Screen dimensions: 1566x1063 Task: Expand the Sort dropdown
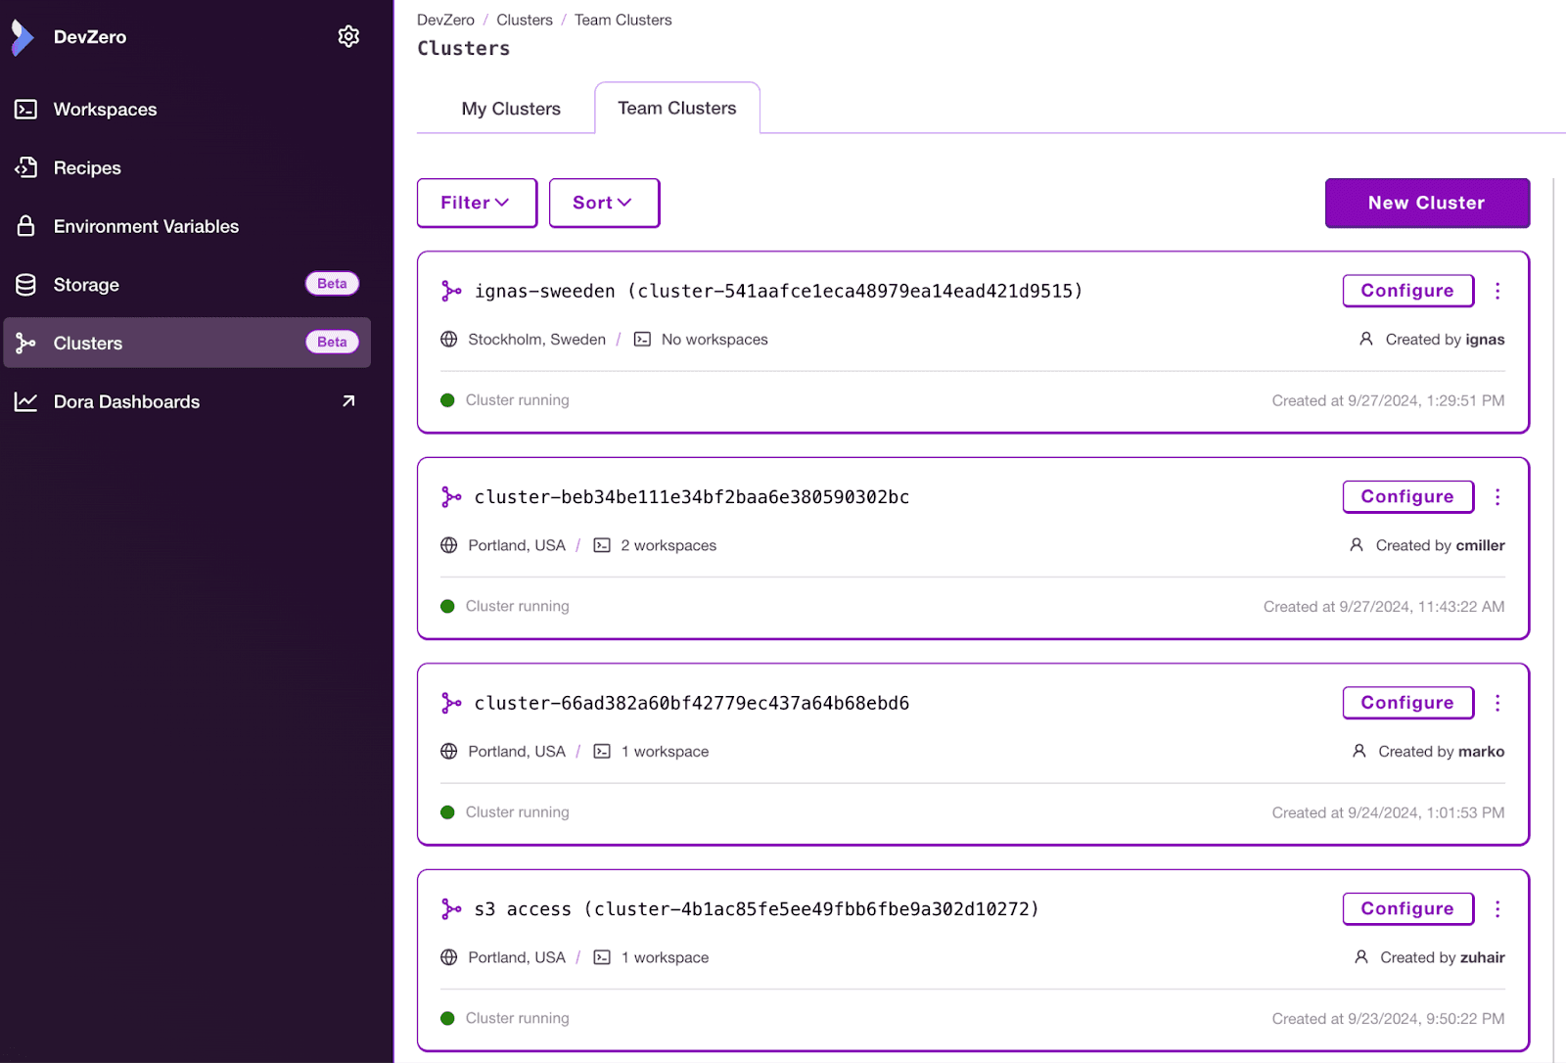[603, 203]
